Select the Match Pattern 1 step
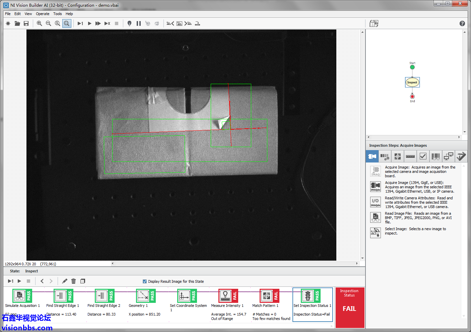Viewport: 471px width, 332px height. [269, 296]
